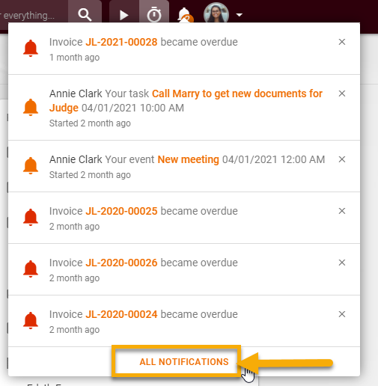
Task: Open invoice JL-2020-00025 link
Action: point(121,211)
